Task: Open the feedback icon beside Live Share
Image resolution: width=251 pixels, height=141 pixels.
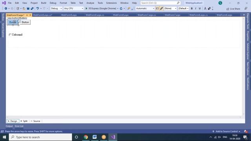Action: point(246,9)
